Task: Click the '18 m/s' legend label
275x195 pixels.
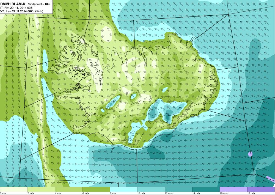Action: coord(251,193)
